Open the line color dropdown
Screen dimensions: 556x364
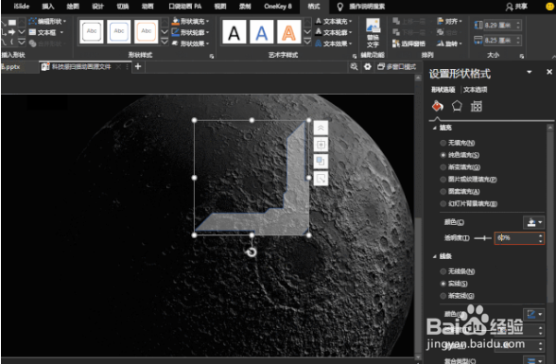534,314
